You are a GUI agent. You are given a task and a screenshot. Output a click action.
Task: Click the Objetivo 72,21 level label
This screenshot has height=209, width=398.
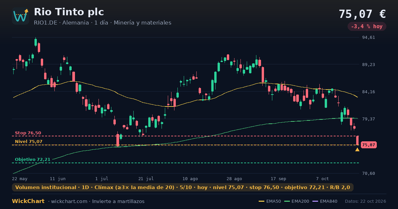[x=33, y=160]
